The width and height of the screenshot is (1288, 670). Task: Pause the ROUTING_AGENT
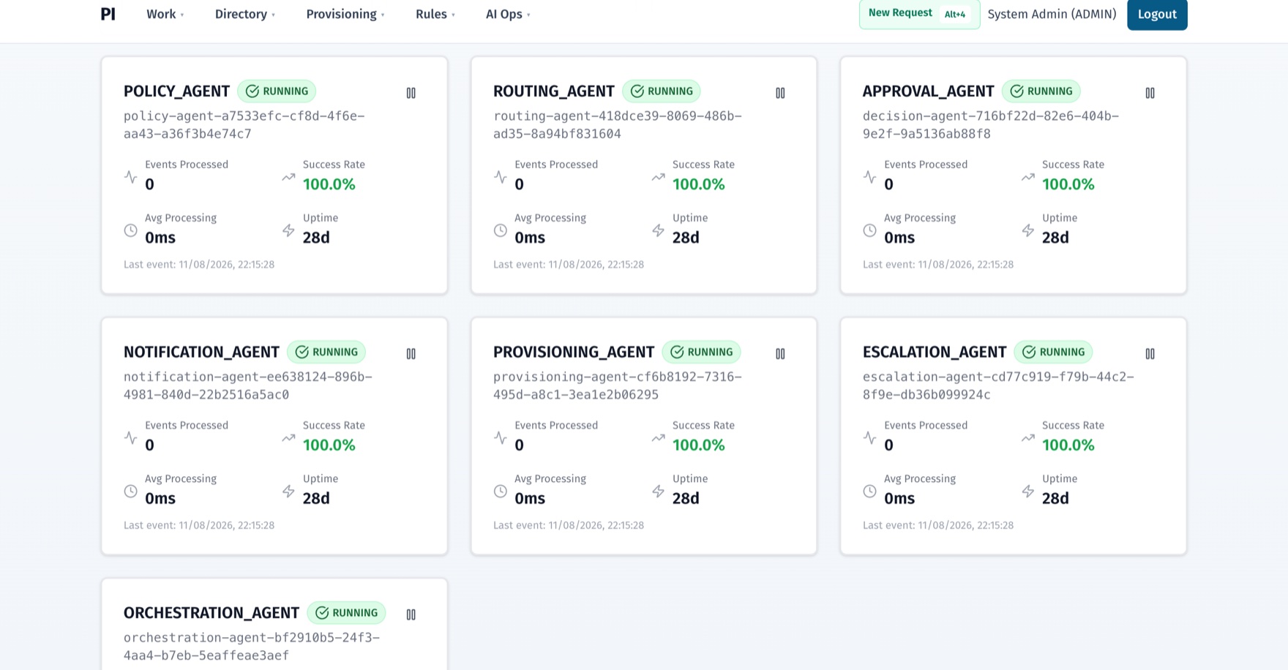[780, 93]
